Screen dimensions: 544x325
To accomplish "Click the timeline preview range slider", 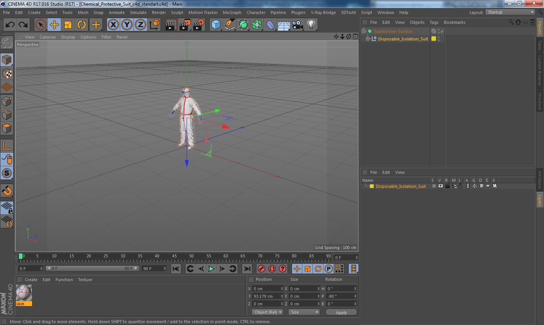I will (92, 268).
